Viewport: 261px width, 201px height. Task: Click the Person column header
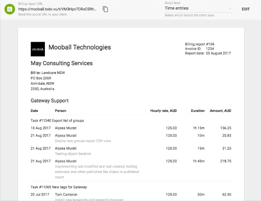tap(61, 111)
